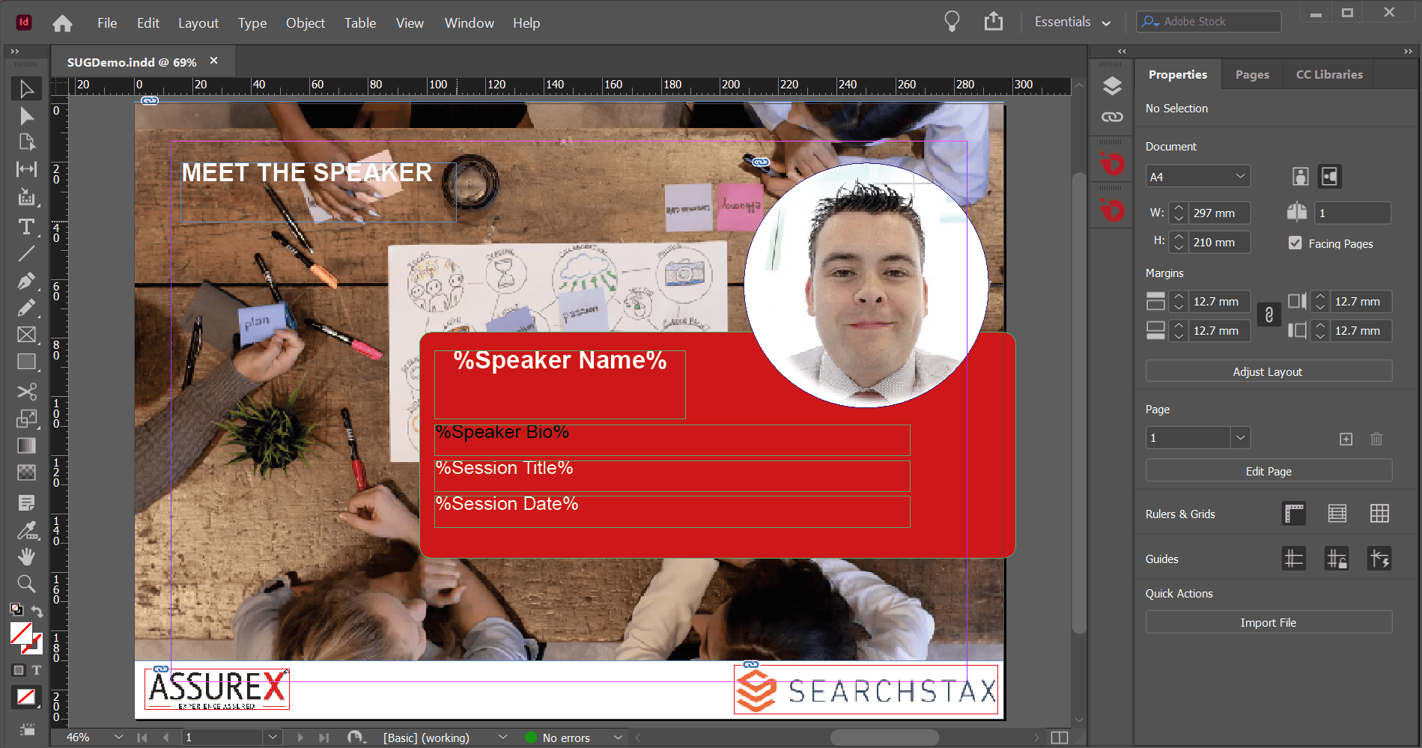Show rulers using Rulers & Grids icon
This screenshot has height=748, width=1422.
coord(1294,514)
